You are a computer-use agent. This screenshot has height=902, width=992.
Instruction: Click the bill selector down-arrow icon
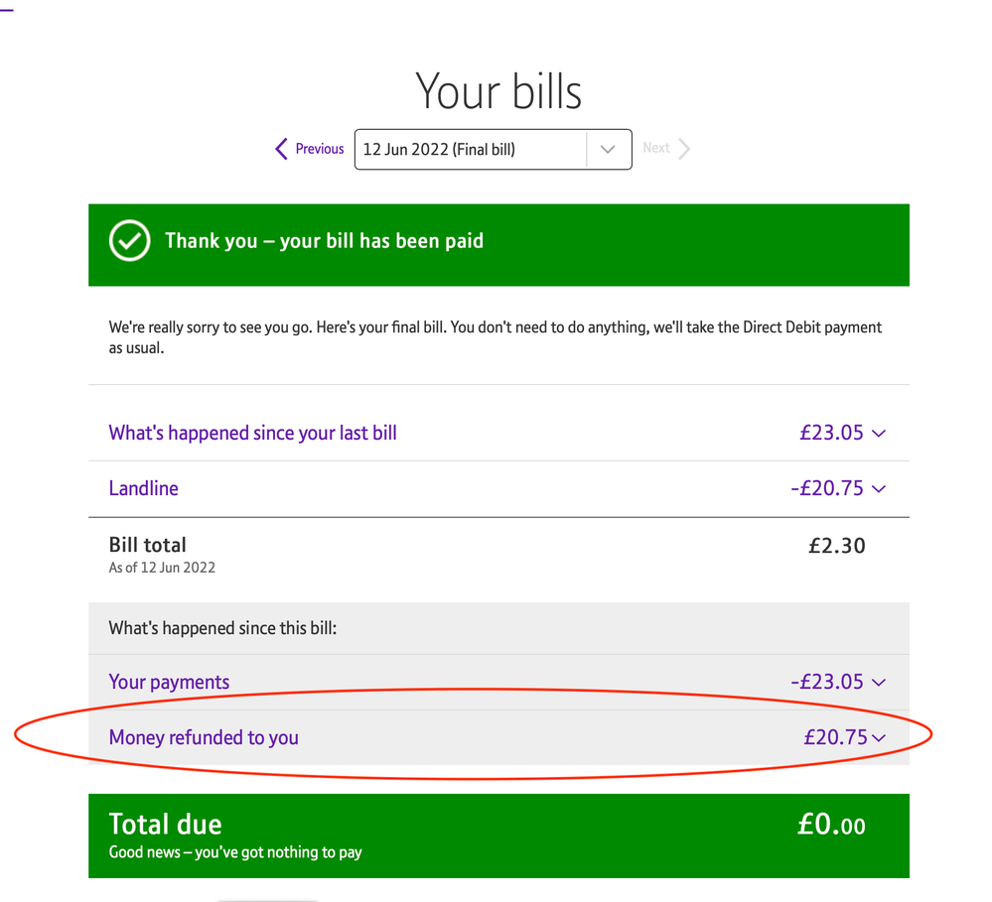(609, 150)
